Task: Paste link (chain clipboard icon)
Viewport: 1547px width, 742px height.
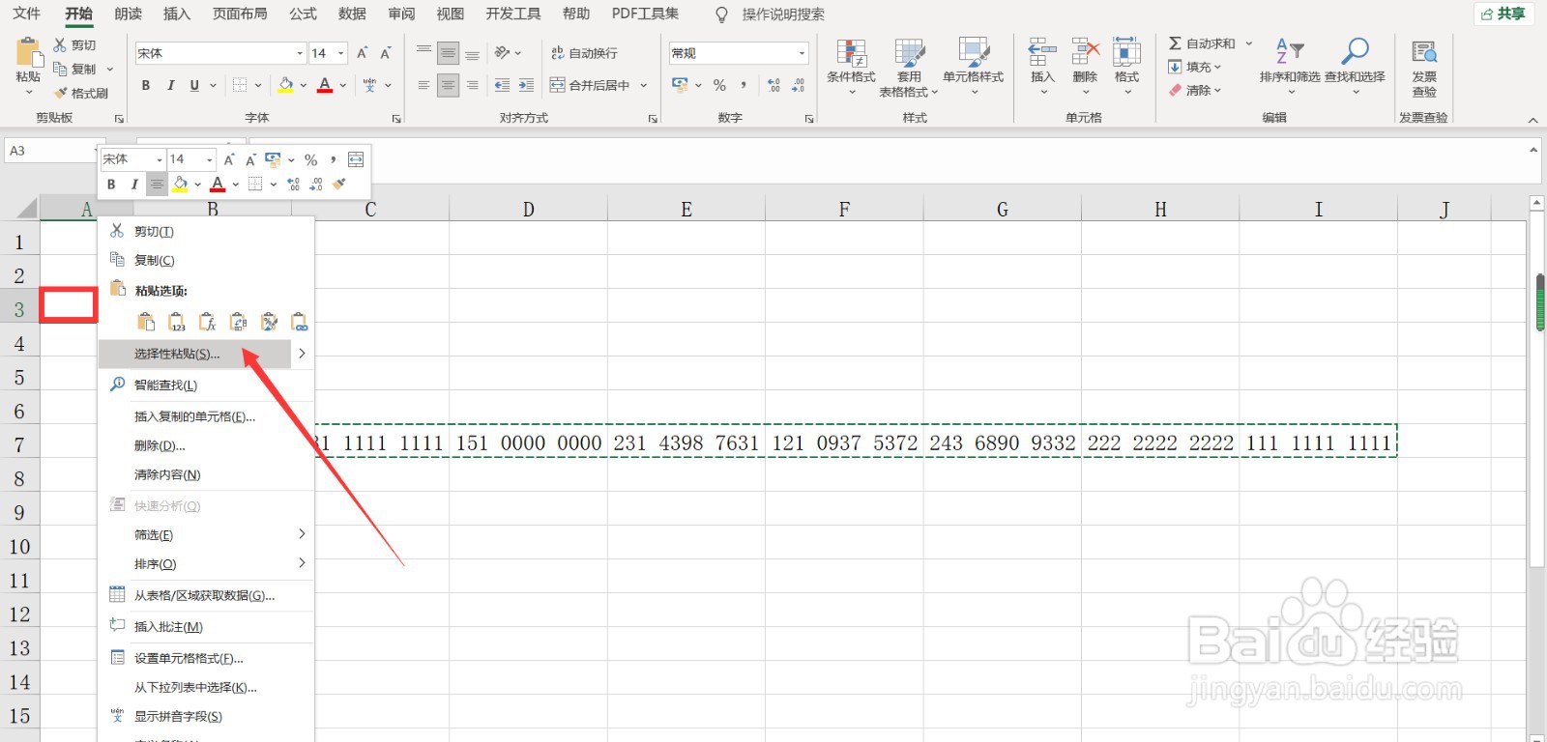Action: pos(300,322)
